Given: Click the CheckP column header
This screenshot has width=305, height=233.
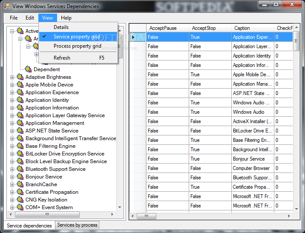Looking at the screenshot, I should (283, 28).
